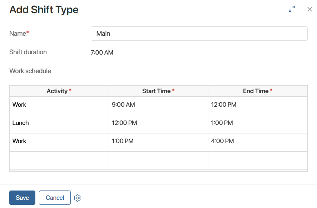Focus the Name field containing Main

199,34
